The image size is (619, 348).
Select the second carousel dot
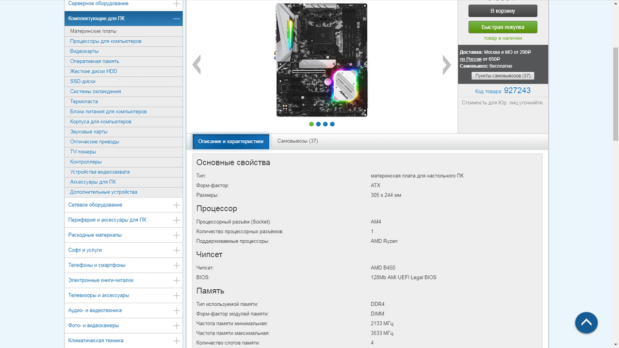(x=318, y=124)
